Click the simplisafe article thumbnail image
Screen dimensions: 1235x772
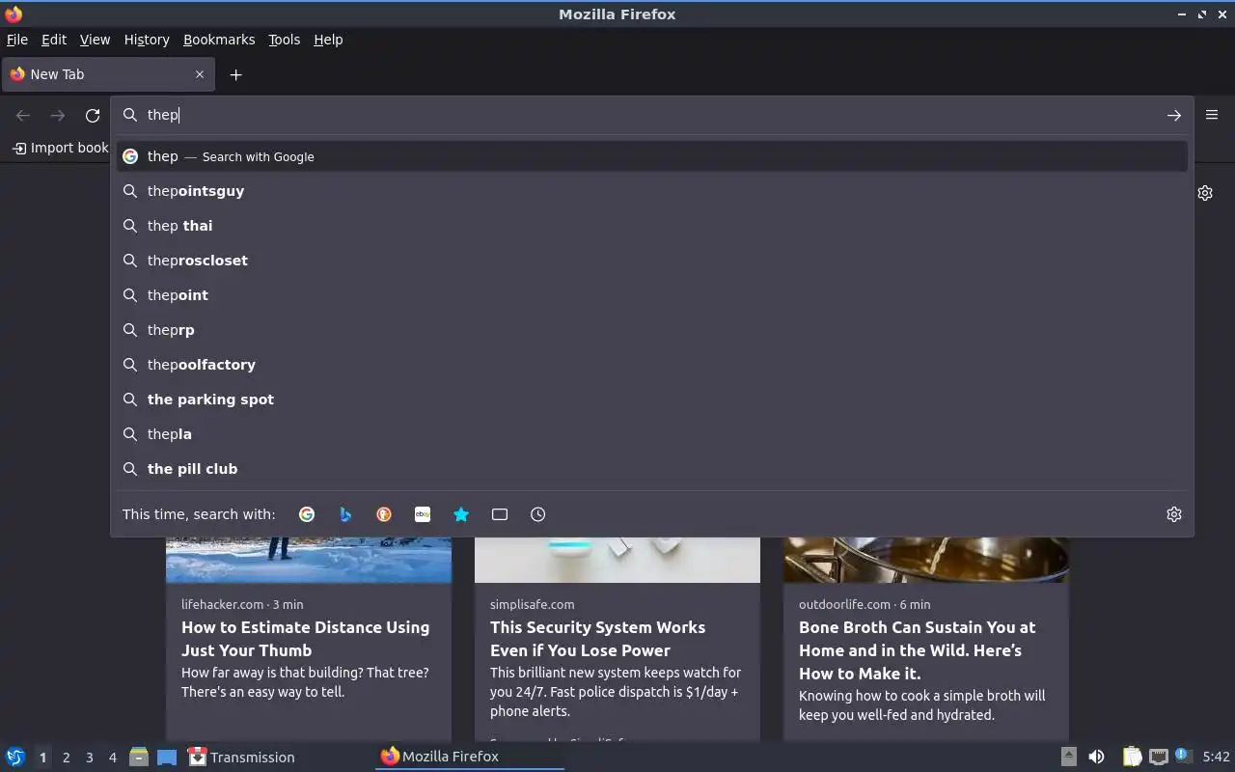click(617, 560)
